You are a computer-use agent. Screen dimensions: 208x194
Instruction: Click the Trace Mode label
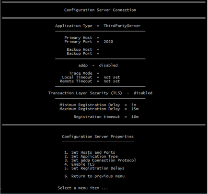(81, 73)
